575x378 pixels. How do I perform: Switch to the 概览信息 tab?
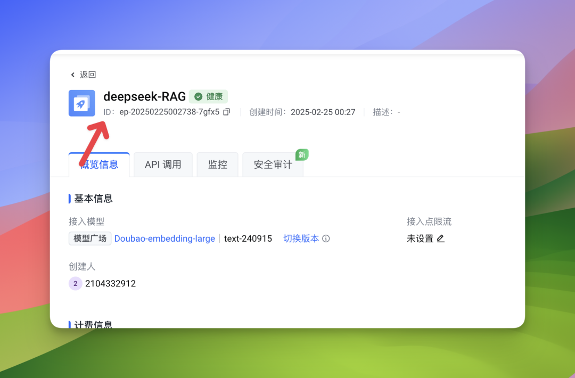pyautogui.click(x=99, y=165)
